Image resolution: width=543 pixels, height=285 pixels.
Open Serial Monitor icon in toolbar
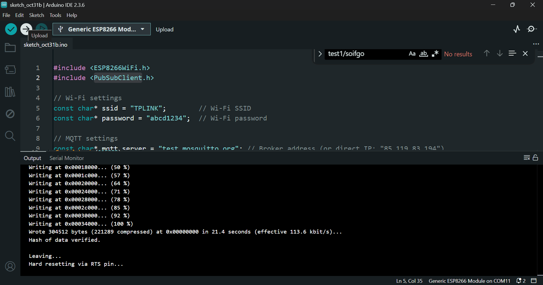click(x=532, y=29)
